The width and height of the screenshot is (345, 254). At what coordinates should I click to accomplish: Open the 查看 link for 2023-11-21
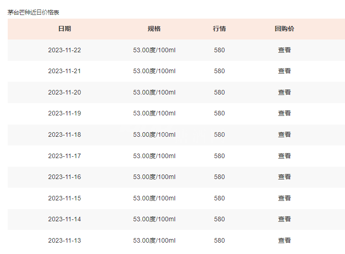click(284, 71)
